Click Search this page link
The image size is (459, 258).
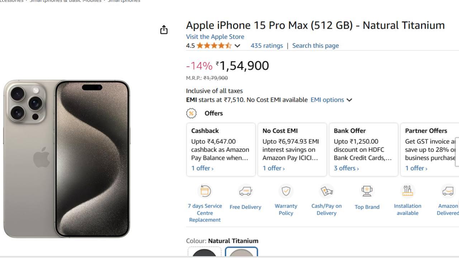click(x=315, y=46)
